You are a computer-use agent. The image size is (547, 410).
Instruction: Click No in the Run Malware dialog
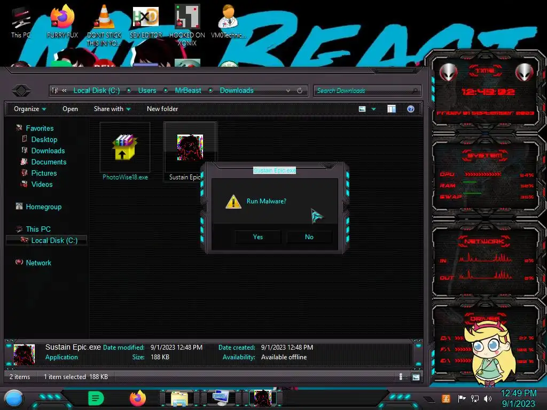pyautogui.click(x=309, y=236)
